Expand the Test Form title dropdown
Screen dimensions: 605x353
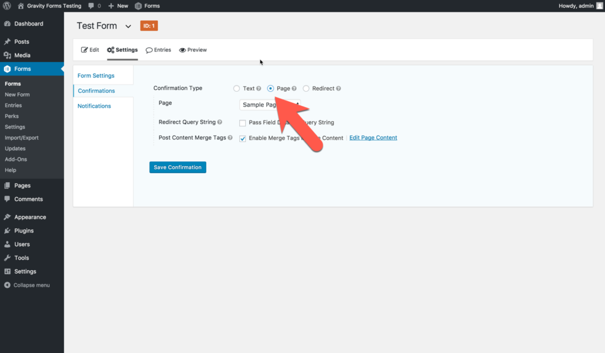point(128,26)
